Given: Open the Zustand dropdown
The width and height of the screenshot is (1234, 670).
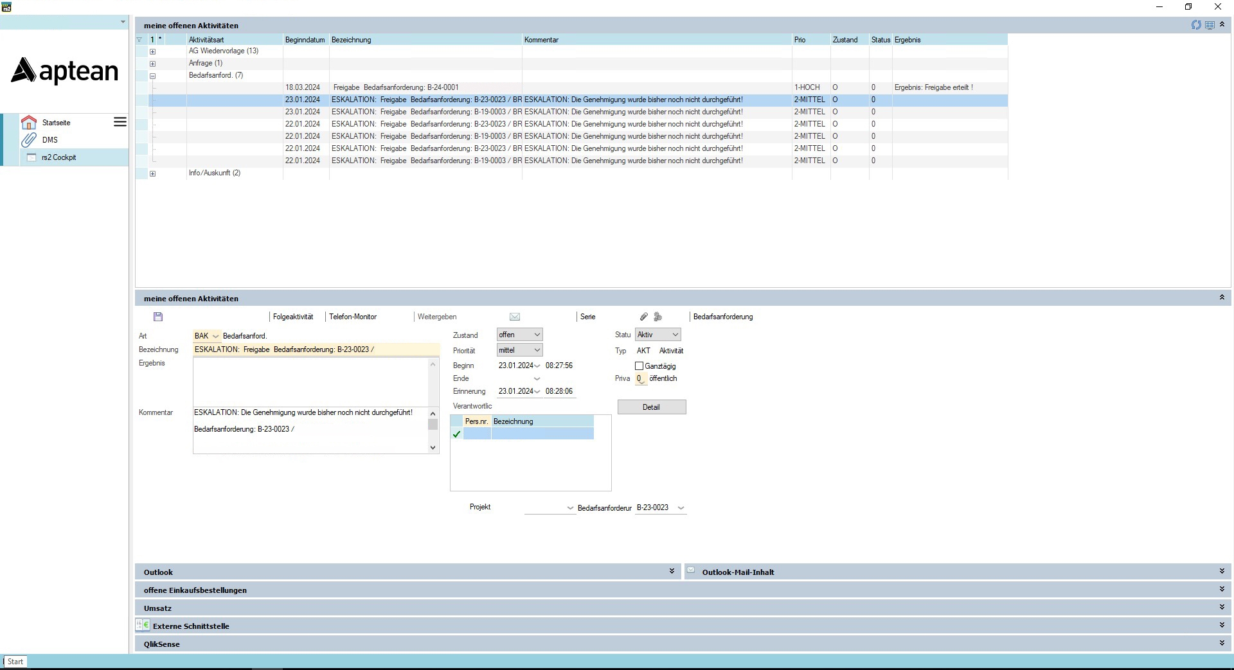Looking at the screenshot, I should 519,335.
